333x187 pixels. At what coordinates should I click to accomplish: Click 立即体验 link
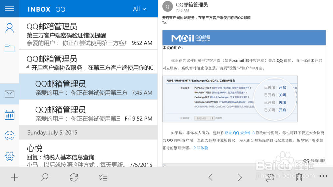[x=200, y=148]
